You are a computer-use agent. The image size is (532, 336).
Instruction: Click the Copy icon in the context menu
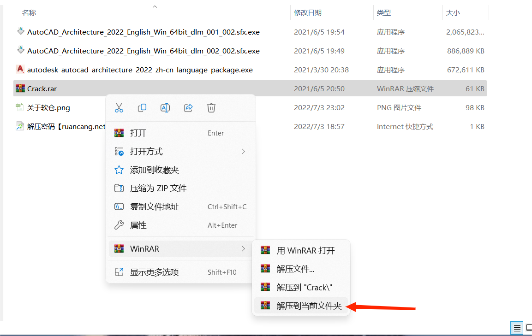142,107
